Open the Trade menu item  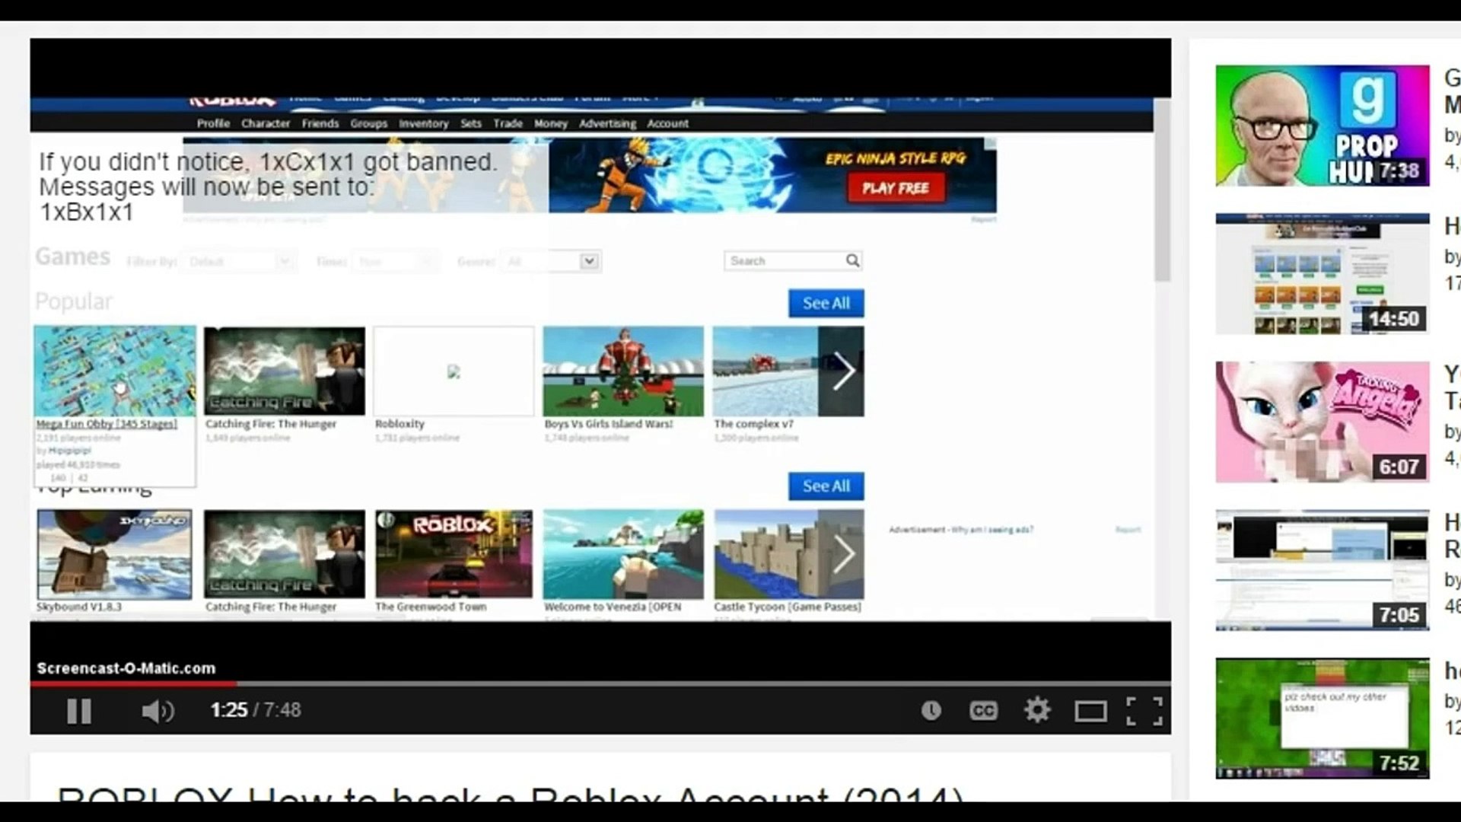tap(508, 123)
